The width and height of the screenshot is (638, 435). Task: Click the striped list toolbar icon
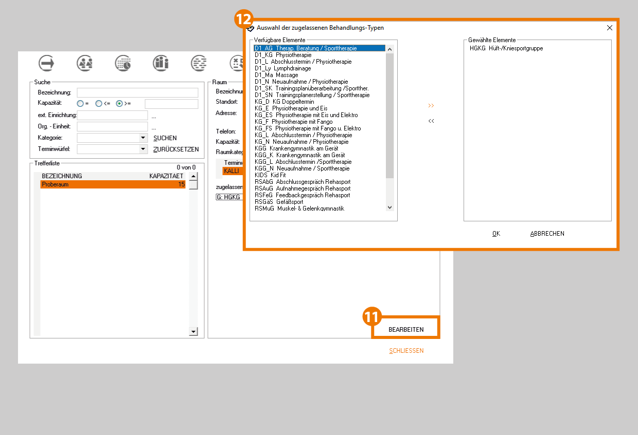pyautogui.click(x=199, y=63)
